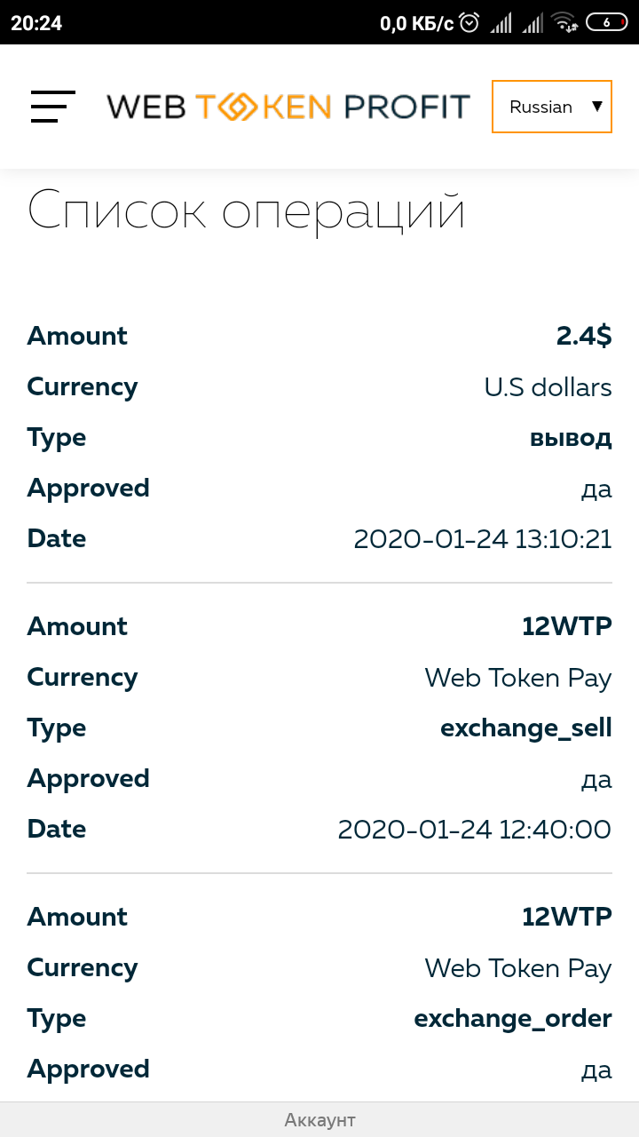Tap the 0,0 КБ/с network speed indicator
This screenshot has height=1137, width=639.
pos(417,23)
